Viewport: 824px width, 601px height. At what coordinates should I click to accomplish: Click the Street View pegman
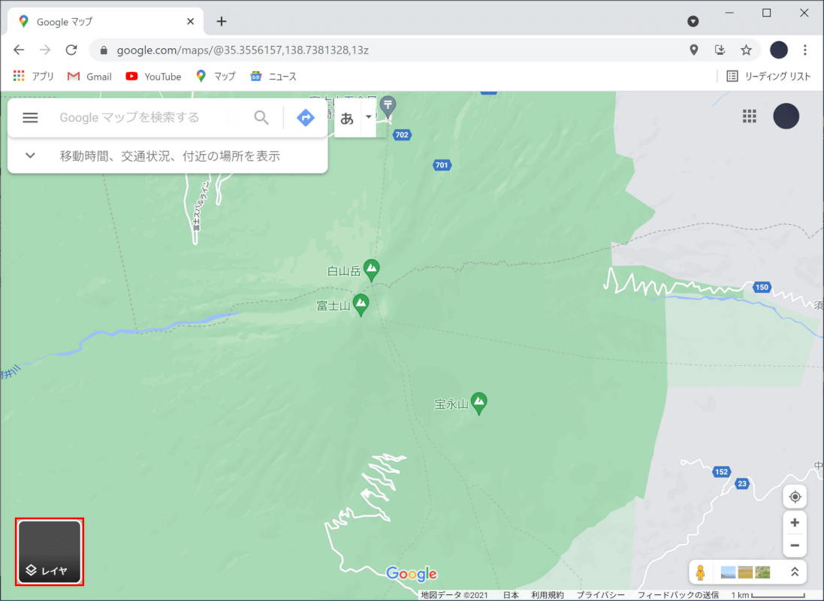pyautogui.click(x=700, y=572)
